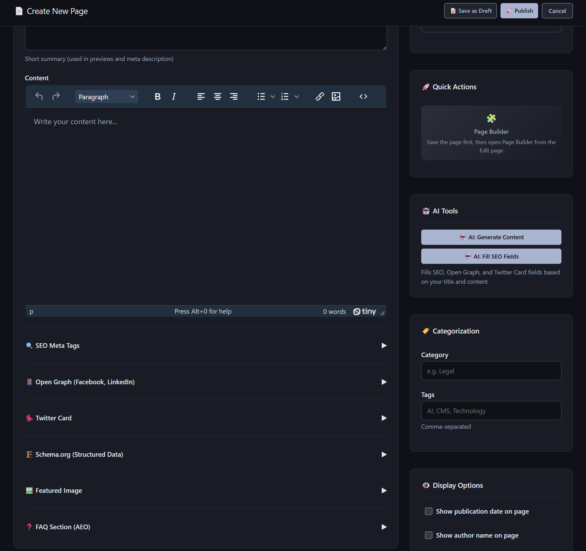Click the Categorization heading
The height and width of the screenshot is (551, 586).
(456, 331)
